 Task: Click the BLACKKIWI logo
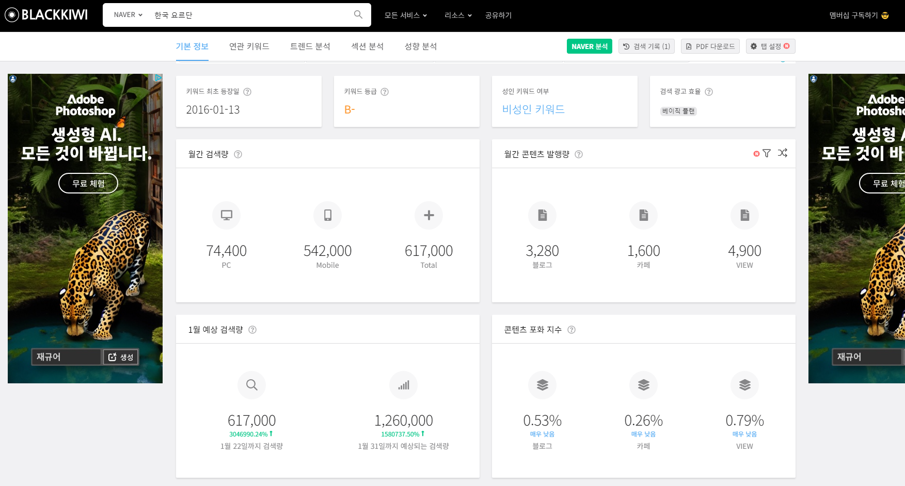(x=46, y=15)
